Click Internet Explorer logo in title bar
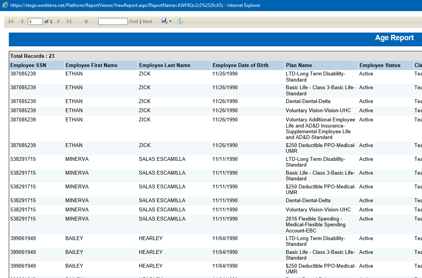The width and height of the screenshot is (422, 278). tap(5, 5)
